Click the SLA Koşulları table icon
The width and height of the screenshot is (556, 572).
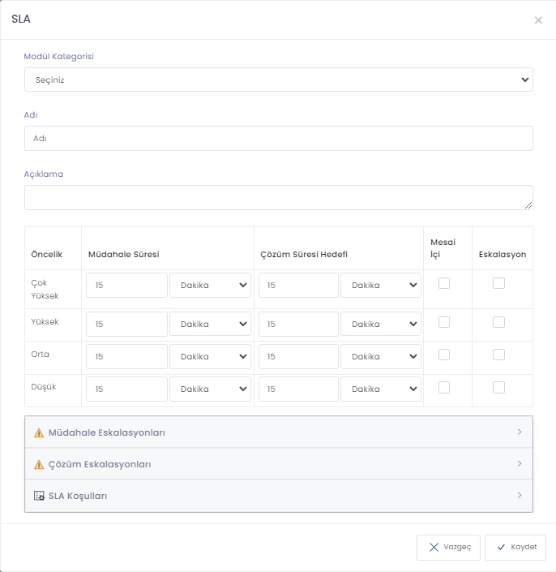(38, 496)
